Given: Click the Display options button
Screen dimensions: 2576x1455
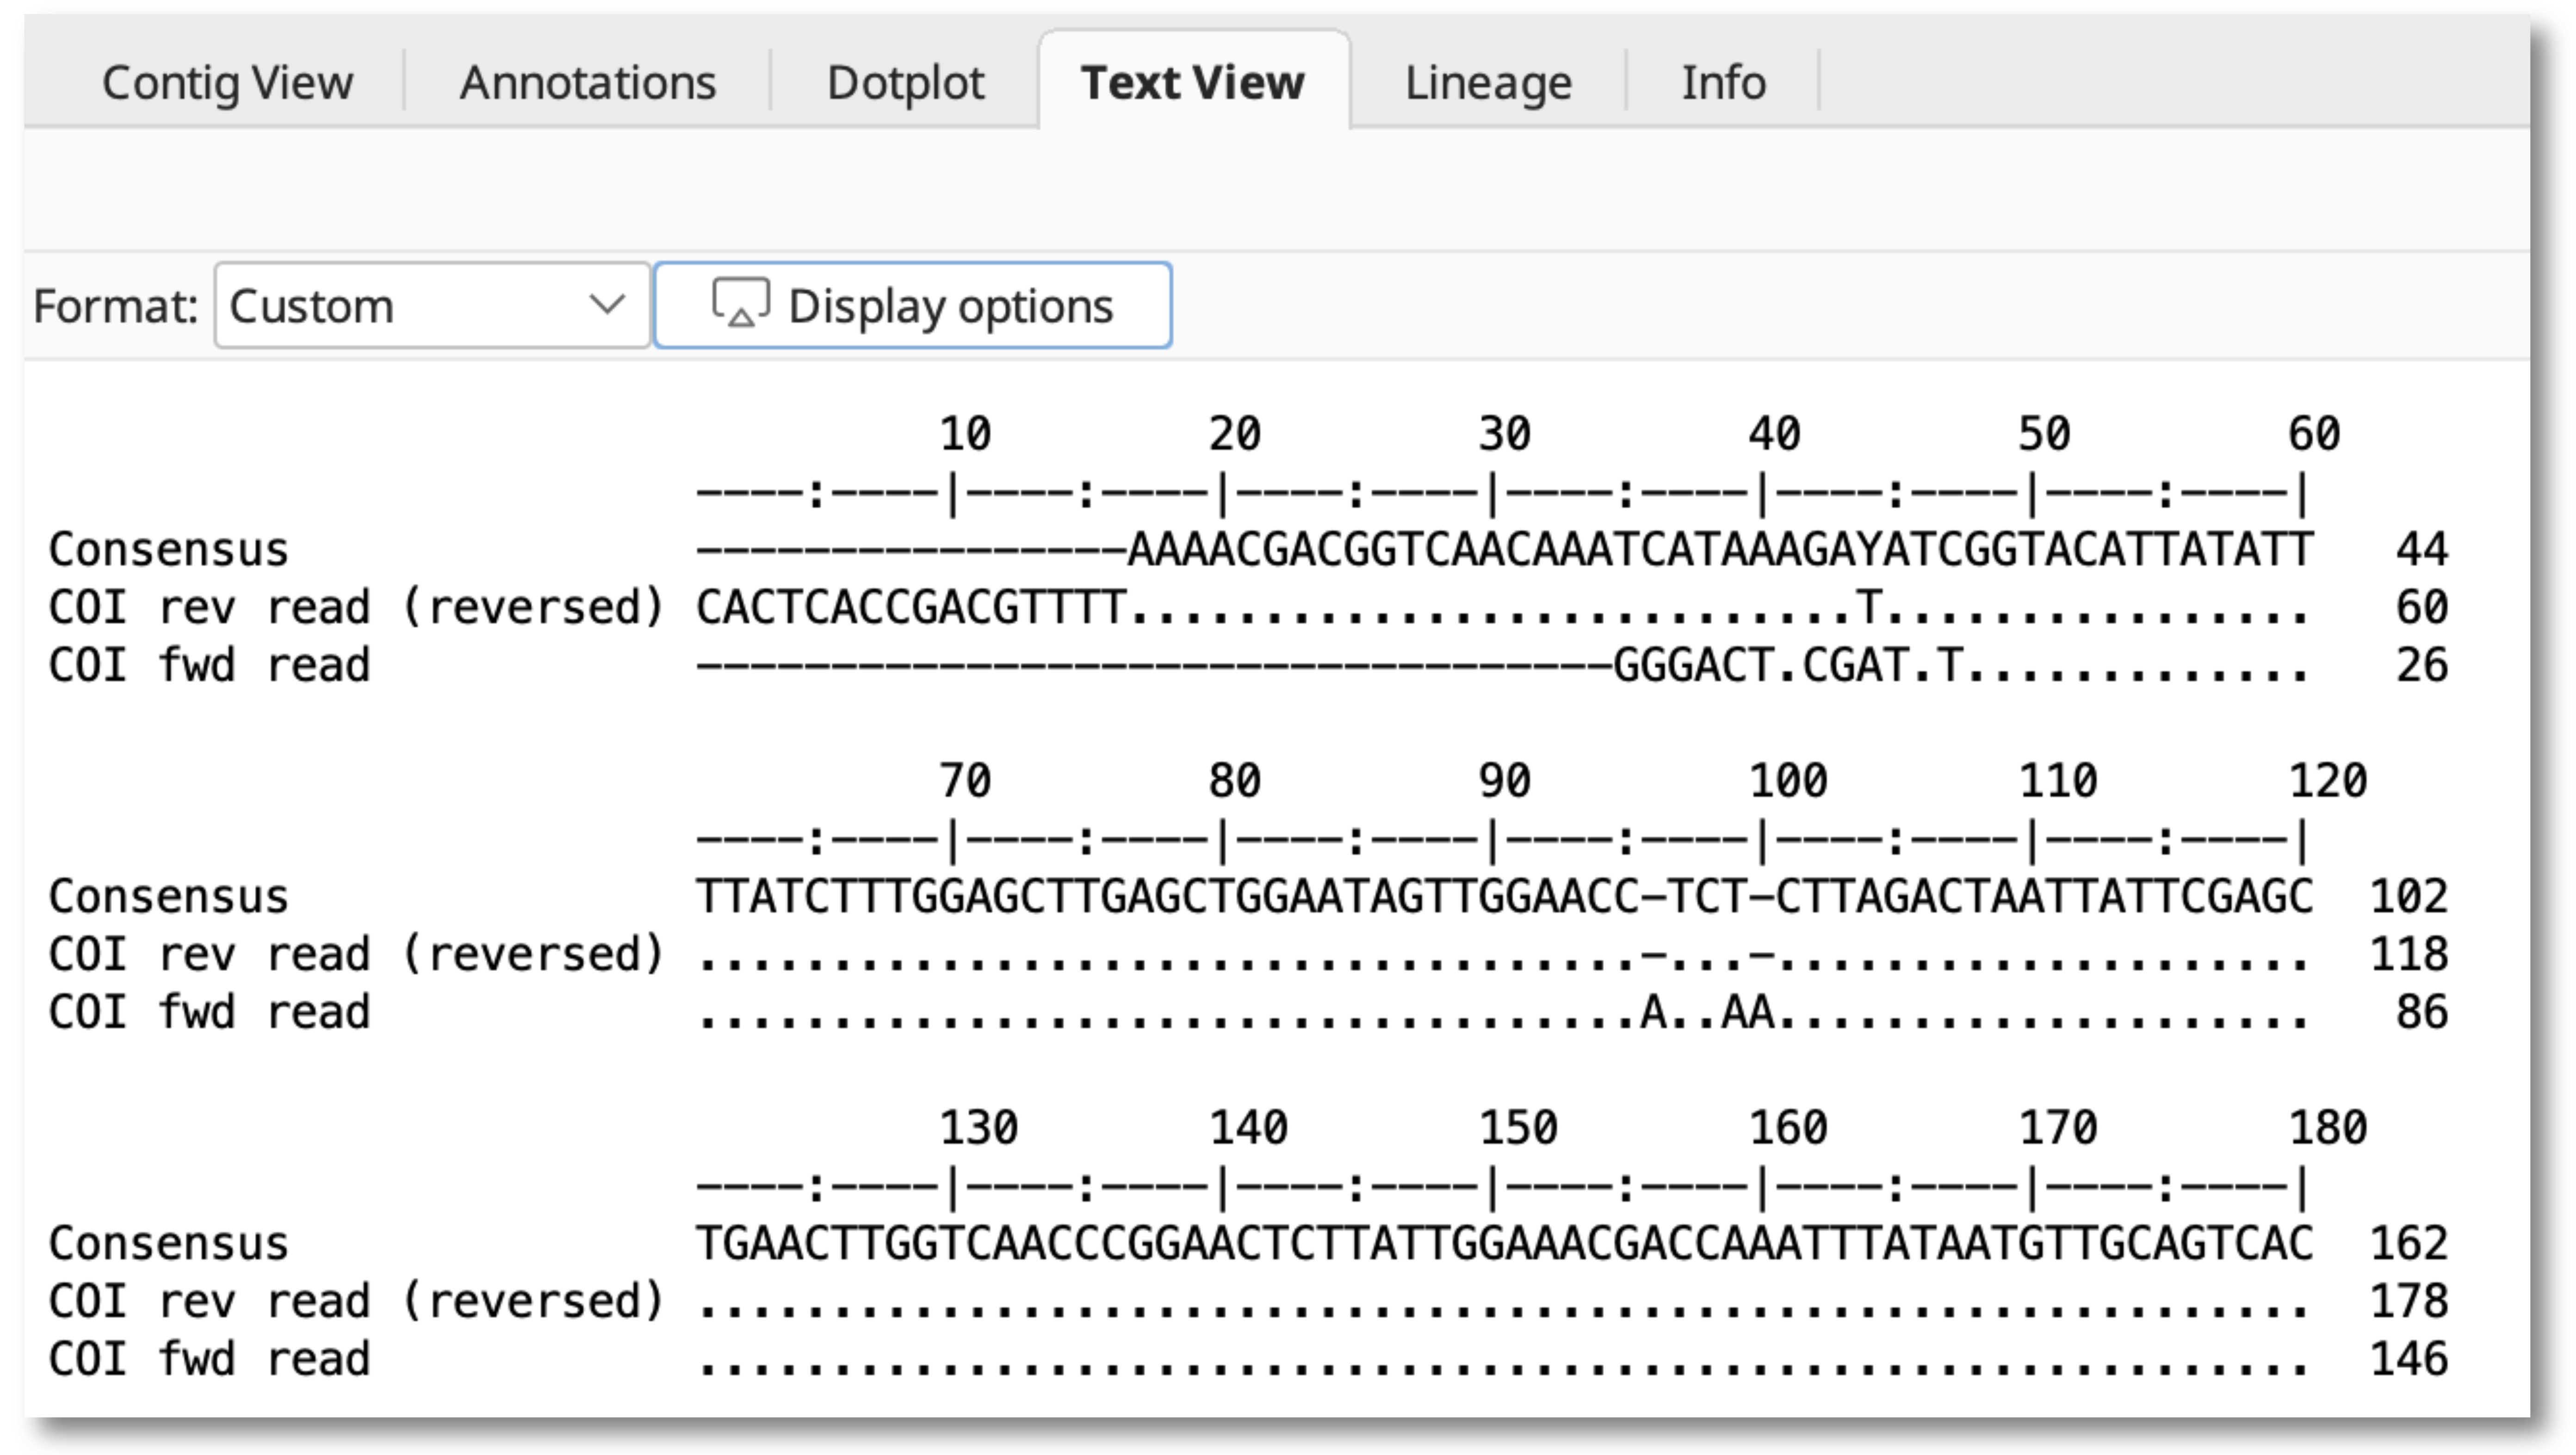Looking at the screenshot, I should [x=912, y=306].
